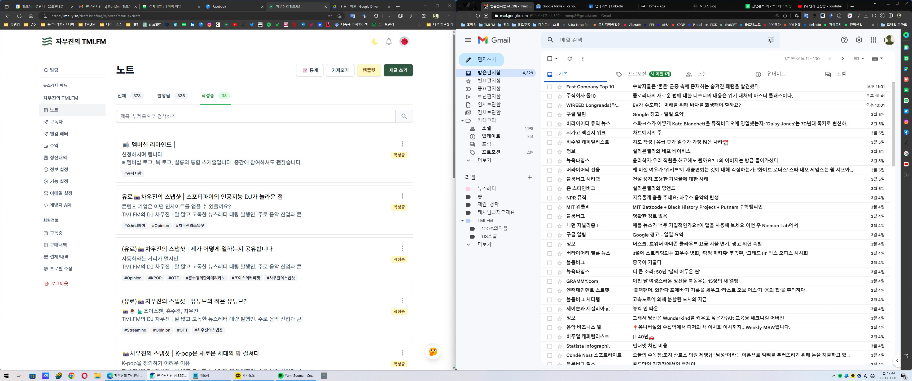This screenshot has height=381, width=912.
Task: Open Gmail 프로모션 tab
Action: pos(643,74)
